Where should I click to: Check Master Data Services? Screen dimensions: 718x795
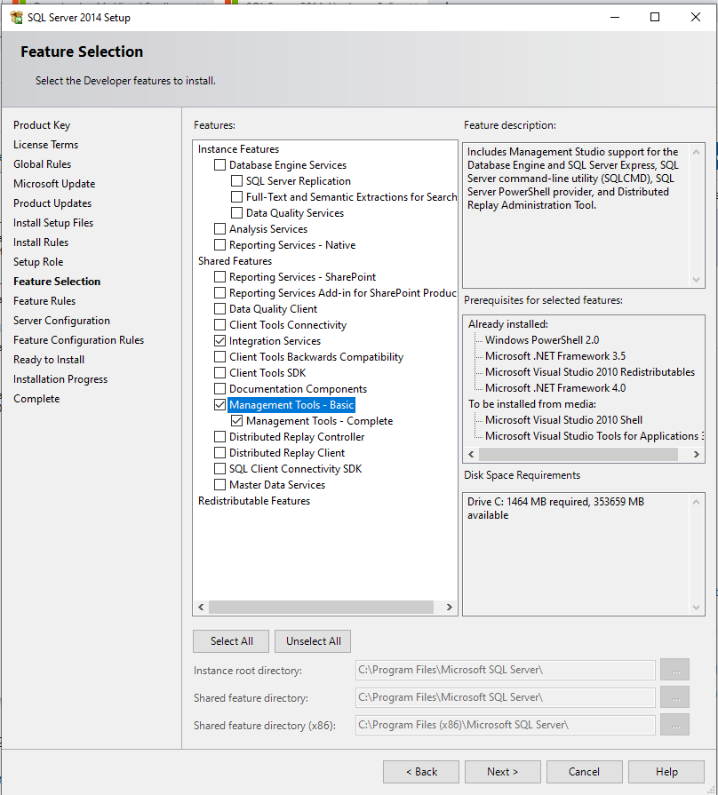tap(219, 484)
